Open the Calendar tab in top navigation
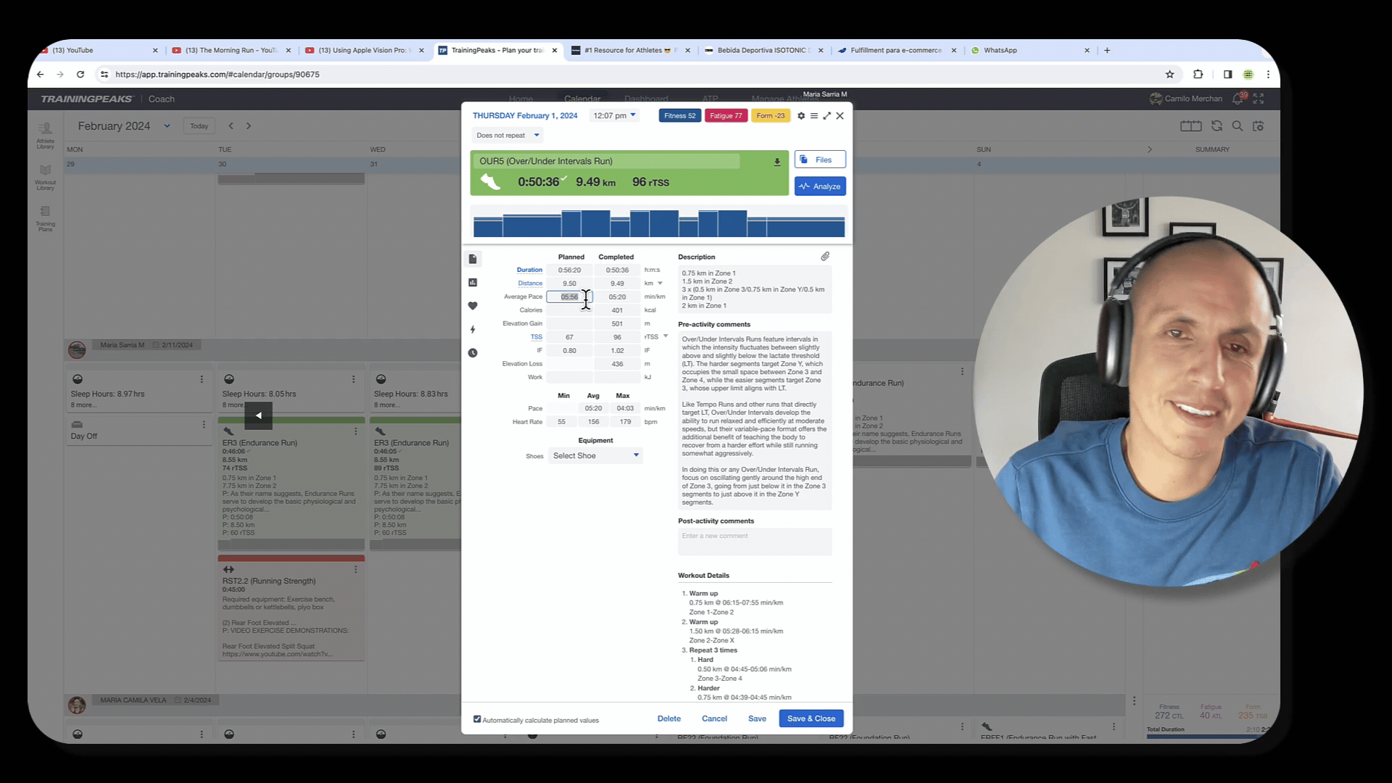 tap(582, 99)
